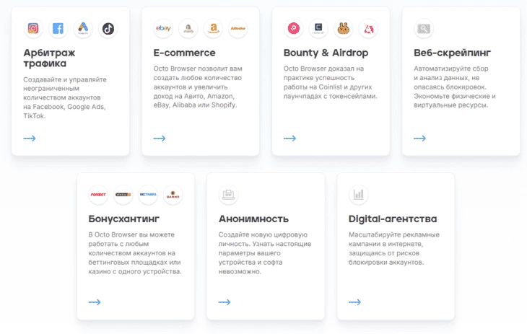Viewport: 527px width, 334px height.
Task: Click the Instagram icon
Action: coord(33,29)
